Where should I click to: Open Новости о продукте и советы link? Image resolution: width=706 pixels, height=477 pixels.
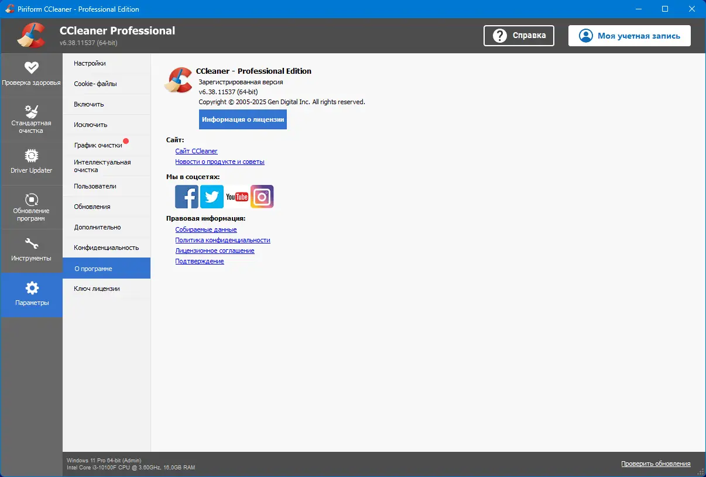[220, 162]
